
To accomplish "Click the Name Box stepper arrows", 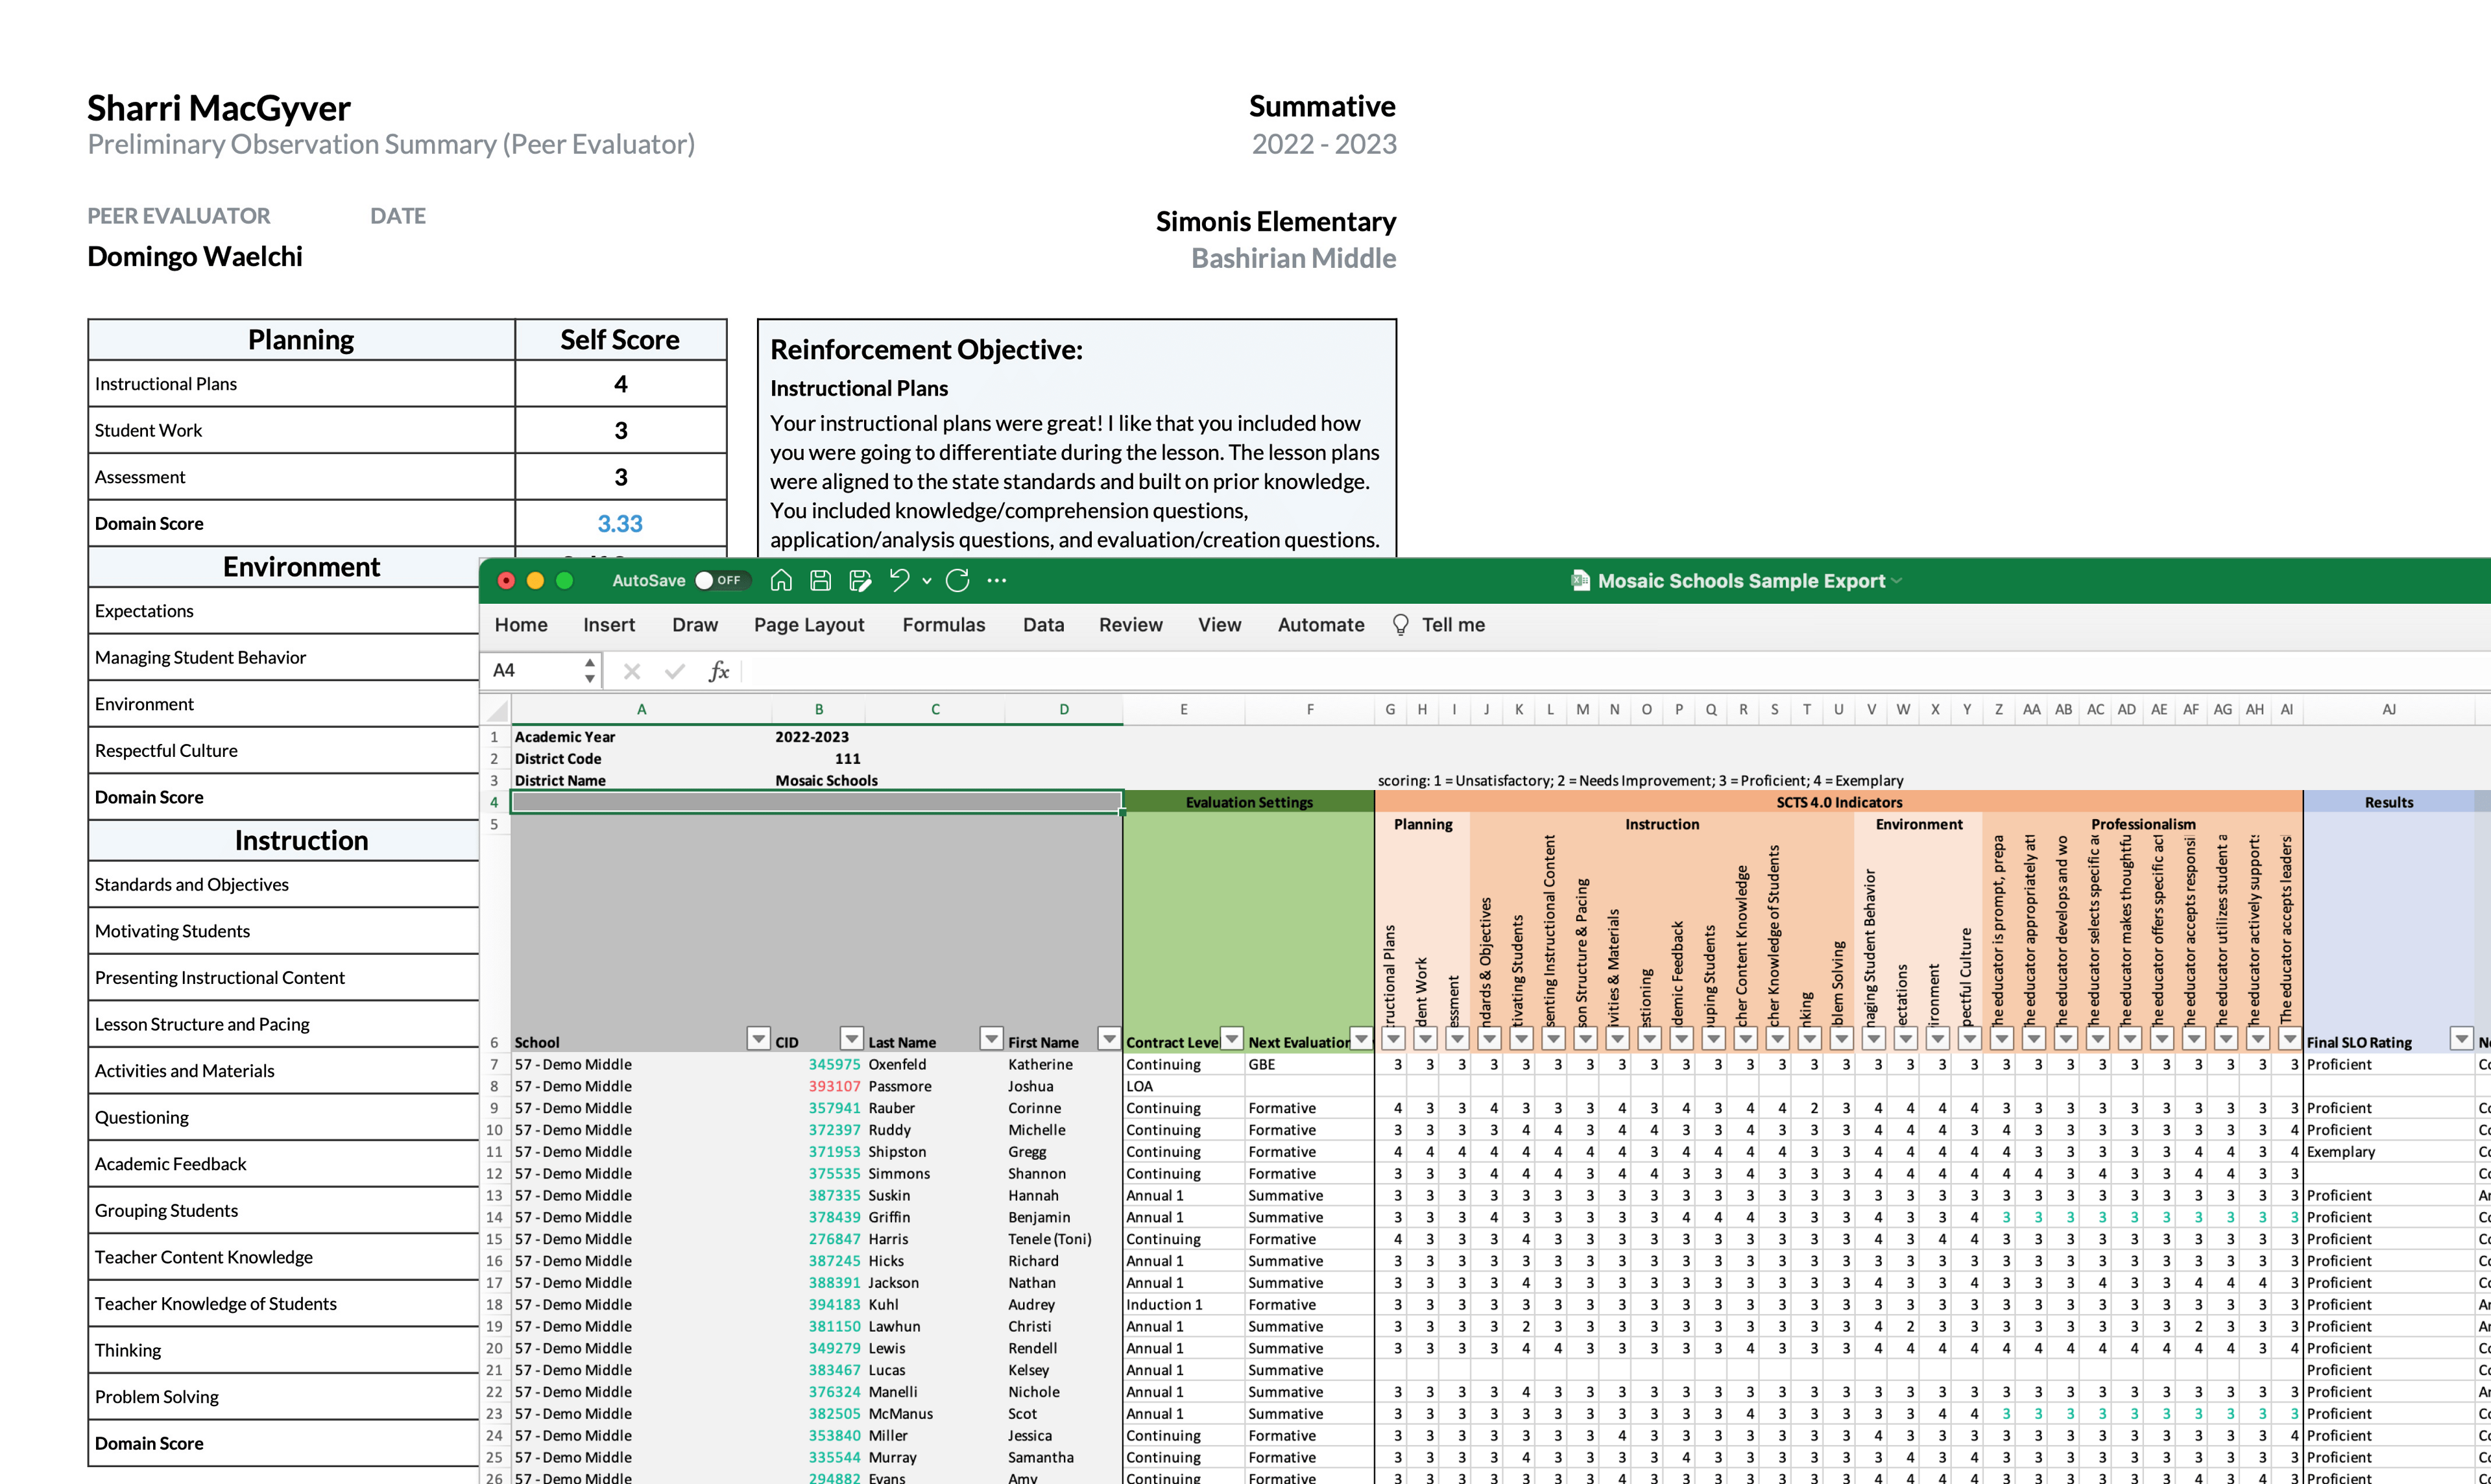I will (590, 671).
